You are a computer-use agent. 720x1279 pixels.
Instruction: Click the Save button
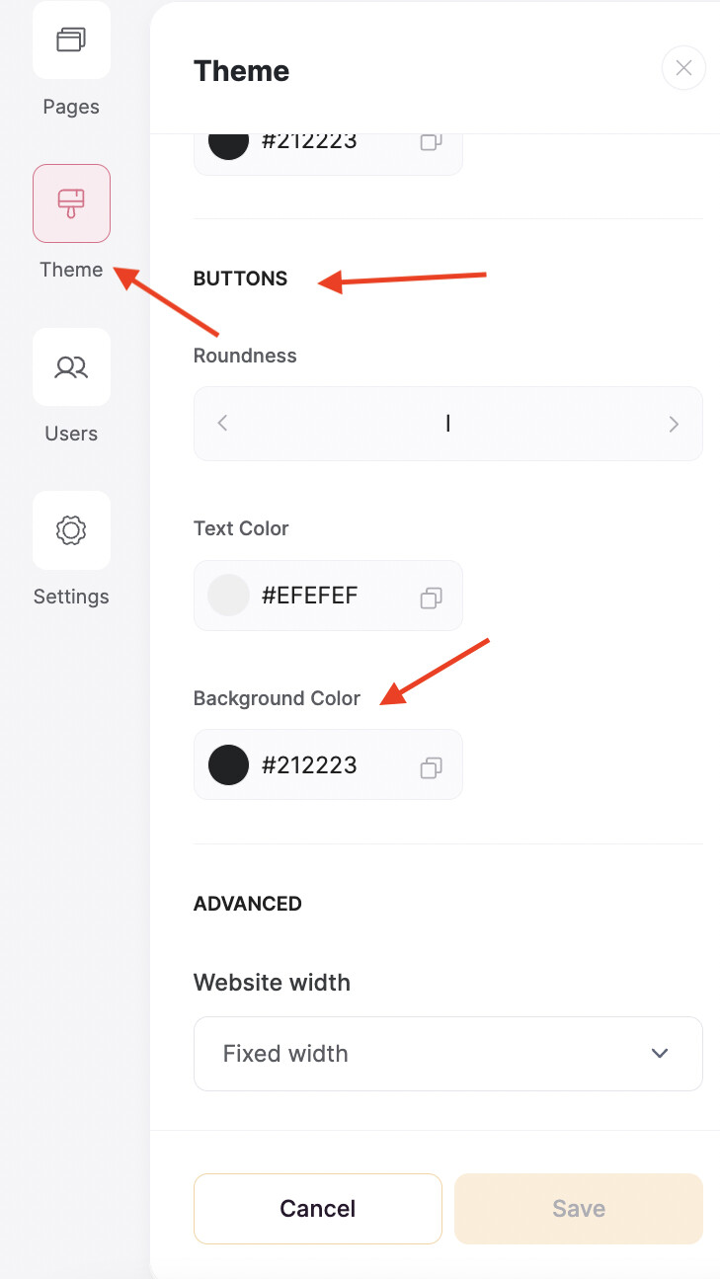[578, 1209]
